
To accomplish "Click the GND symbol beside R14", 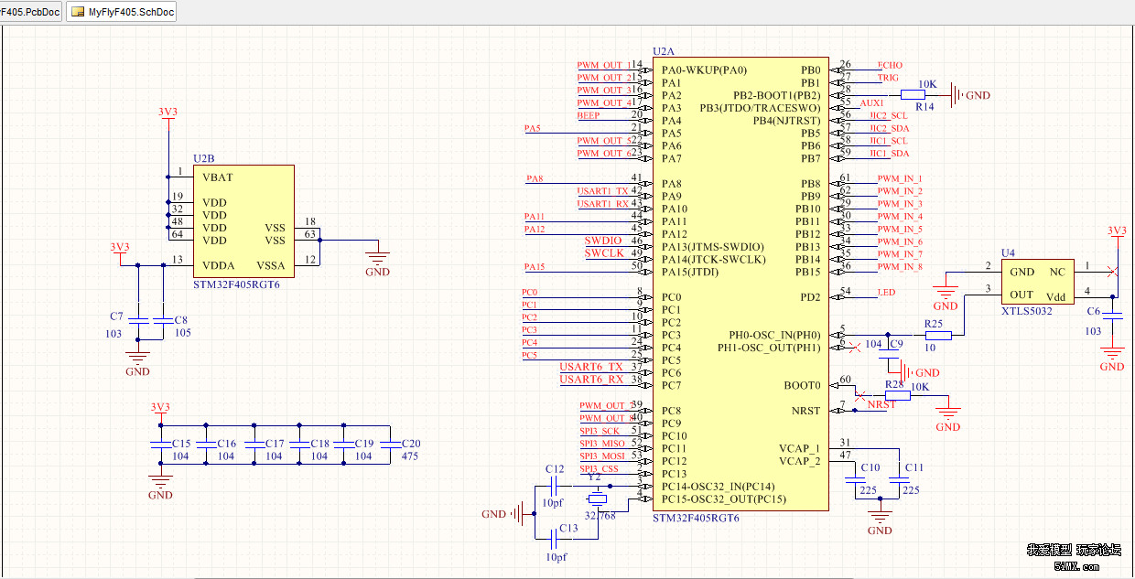I will tap(957, 95).
